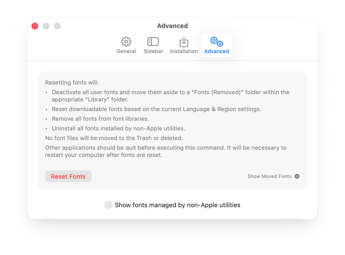Click 'Uninstall all fonts installed by non-Apple utilities.' text
Image resolution: width=345 pixels, height=255 pixels.
tap(118, 128)
